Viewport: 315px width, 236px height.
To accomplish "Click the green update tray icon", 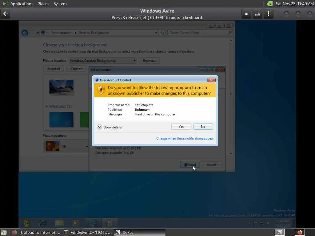I will coord(269,4).
